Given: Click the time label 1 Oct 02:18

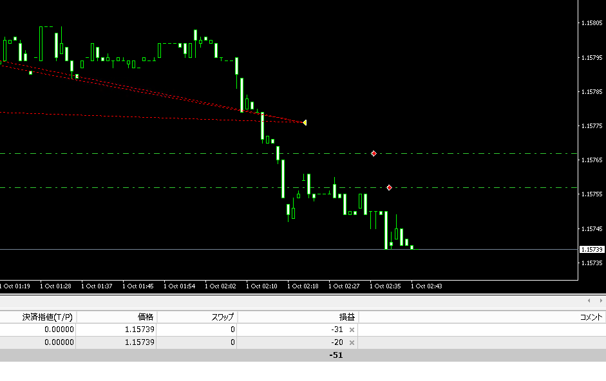Looking at the screenshot, I should tap(303, 286).
